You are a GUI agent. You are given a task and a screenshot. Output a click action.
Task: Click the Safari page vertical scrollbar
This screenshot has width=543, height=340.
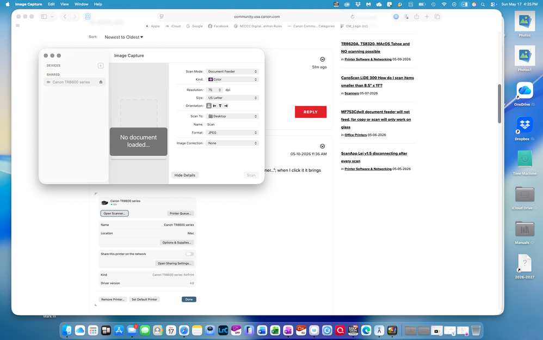[x=499, y=104]
